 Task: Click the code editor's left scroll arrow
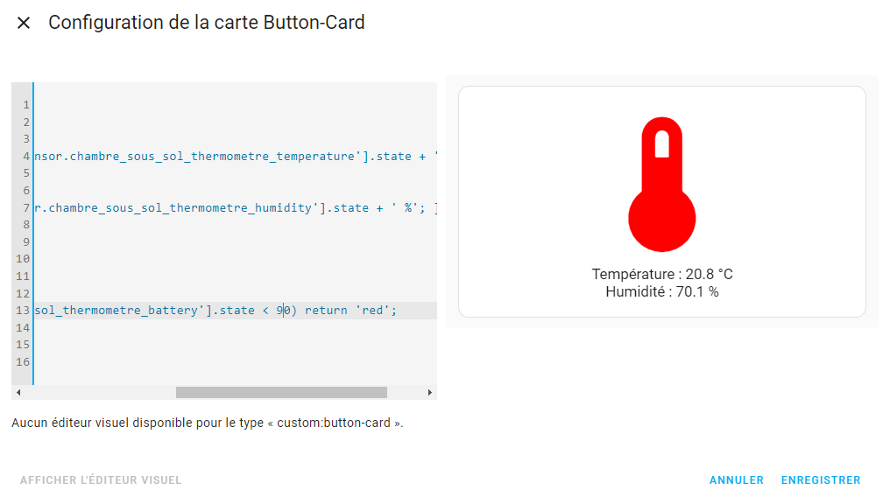(x=19, y=393)
